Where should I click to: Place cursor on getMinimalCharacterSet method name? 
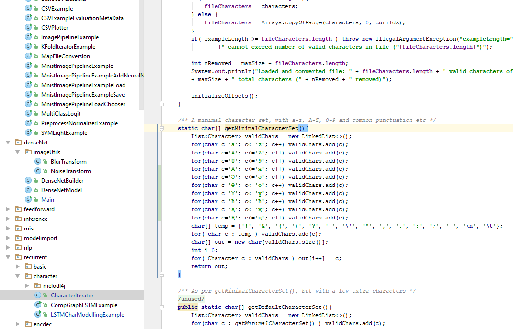point(262,129)
